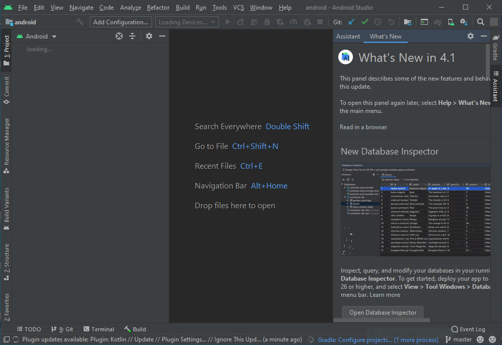The height and width of the screenshot is (345, 502).
Task: Hide the Assistant panel with the minus icon
Action: (484, 36)
